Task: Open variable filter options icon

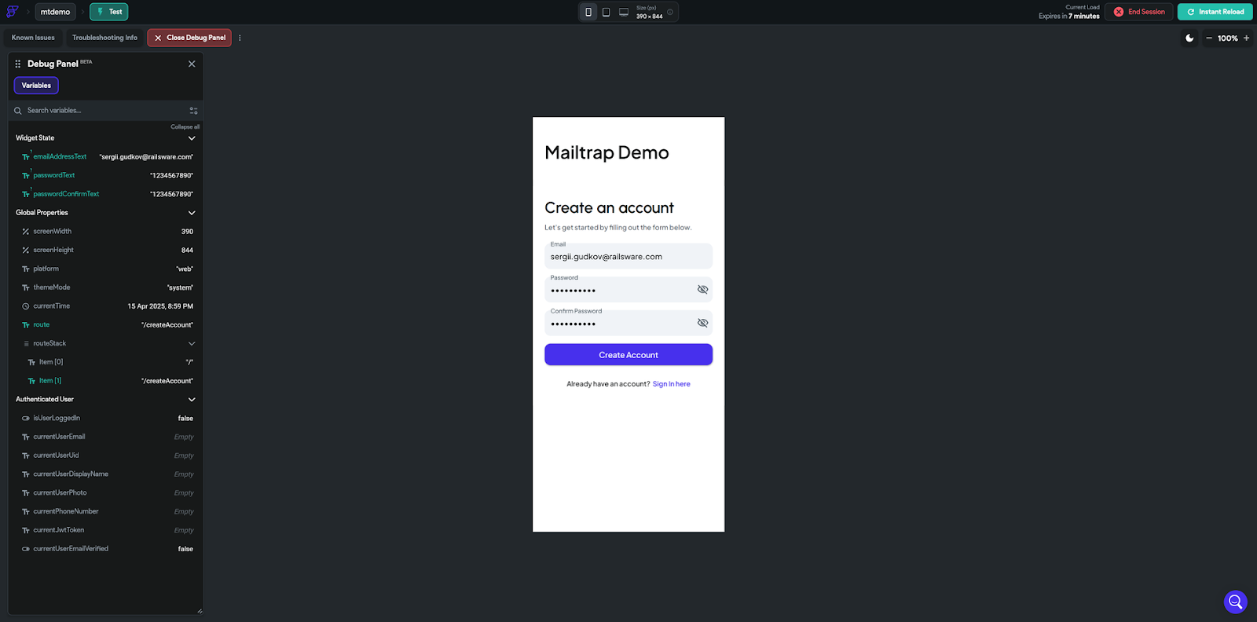Action: click(193, 111)
